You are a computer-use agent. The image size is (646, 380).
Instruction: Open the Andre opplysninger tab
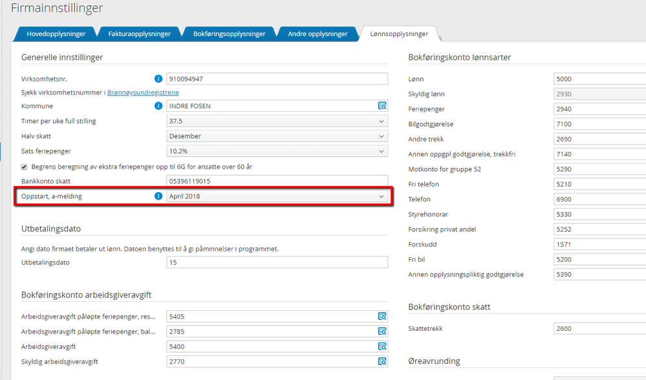(x=318, y=34)
